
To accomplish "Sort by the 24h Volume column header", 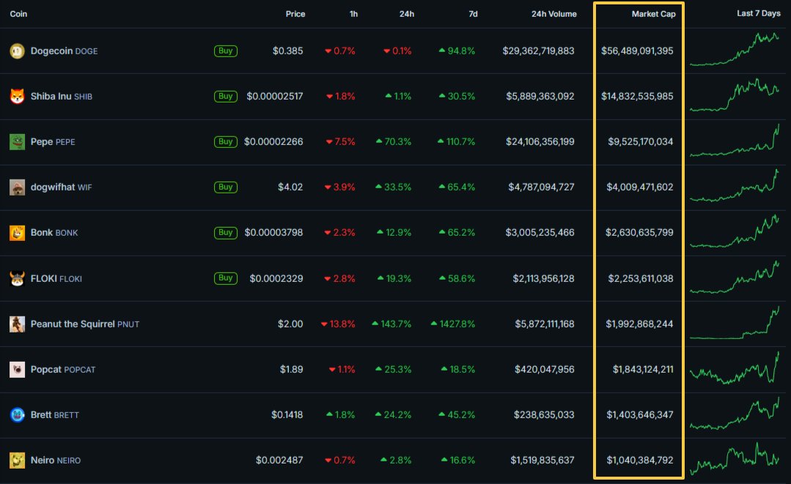I will (x=553, y=14).
